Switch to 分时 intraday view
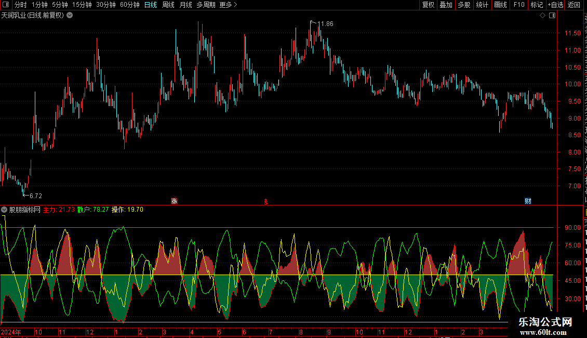 click(21, 5)
